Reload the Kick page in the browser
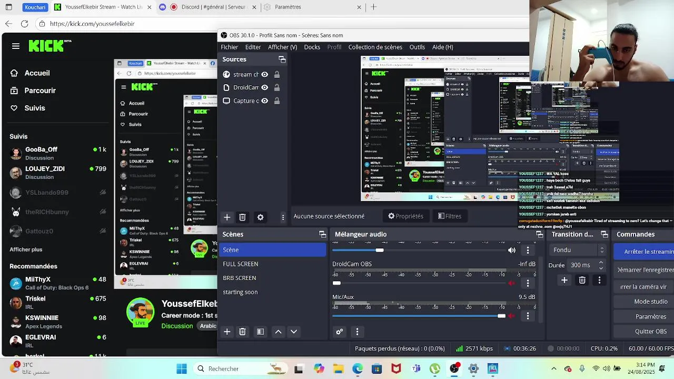The image size is (674, 379). [x=24, y=24]
